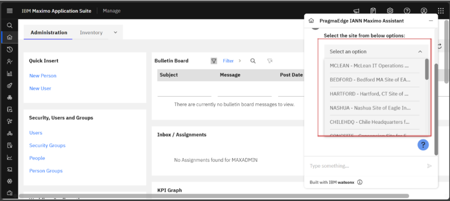Open the Security Groups link
The width and height of the screenshot is (450, 201).
click(47, 145)
